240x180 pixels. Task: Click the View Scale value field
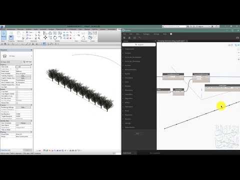point(23,67)
